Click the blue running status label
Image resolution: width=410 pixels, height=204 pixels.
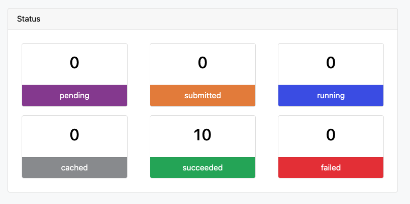[x=331, y=95]
